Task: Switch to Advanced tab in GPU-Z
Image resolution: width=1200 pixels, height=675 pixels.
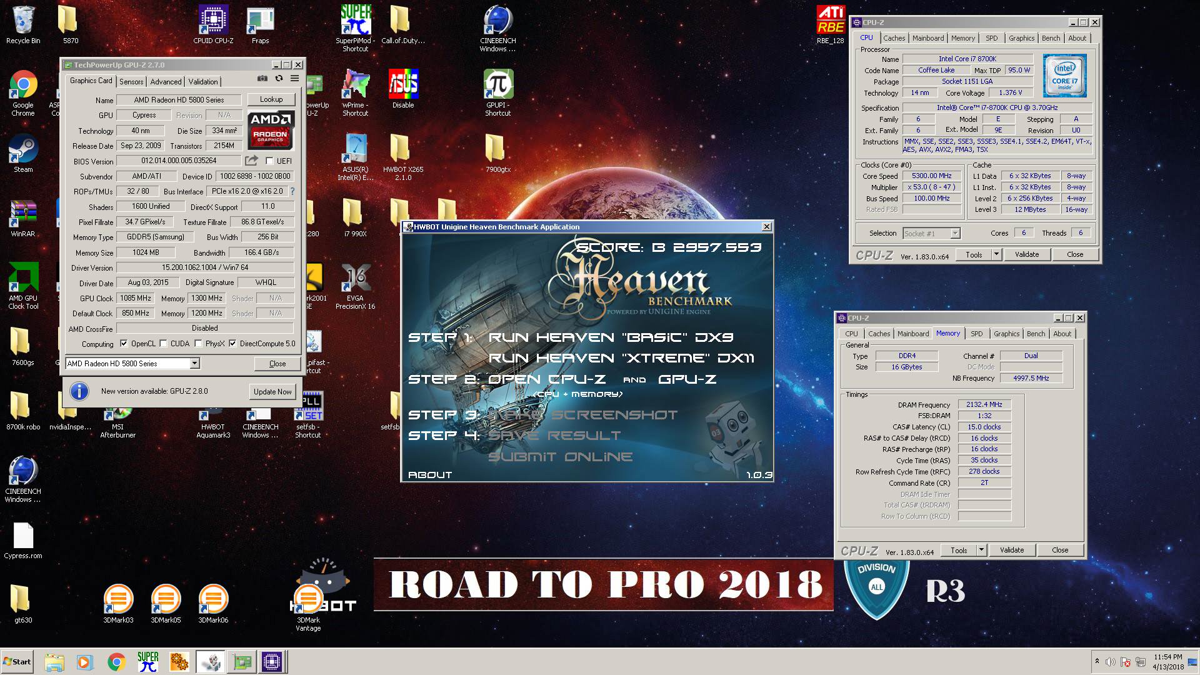Action: [166, 82]
